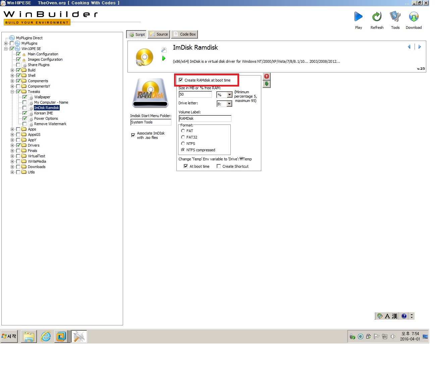The image size is (435, 368).
Task: Select NTFS format radio button
Action: [x=183, y=144]
